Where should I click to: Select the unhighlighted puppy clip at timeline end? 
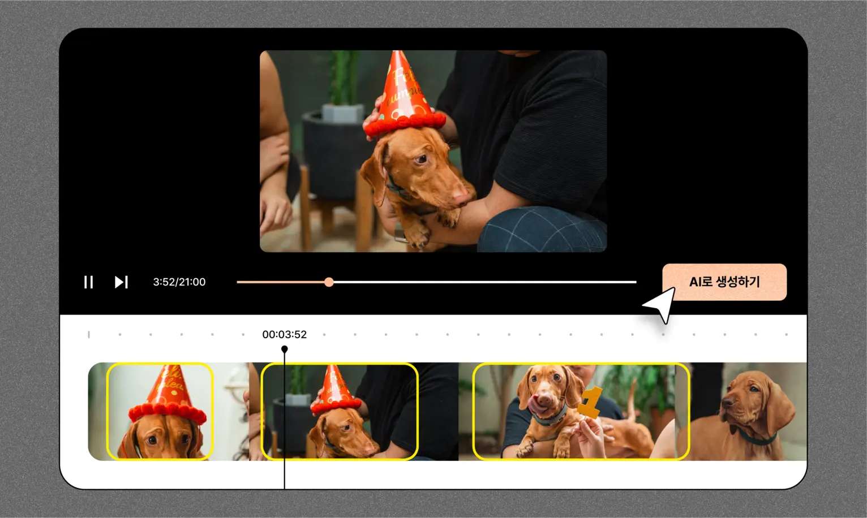[x=748, y=411]
